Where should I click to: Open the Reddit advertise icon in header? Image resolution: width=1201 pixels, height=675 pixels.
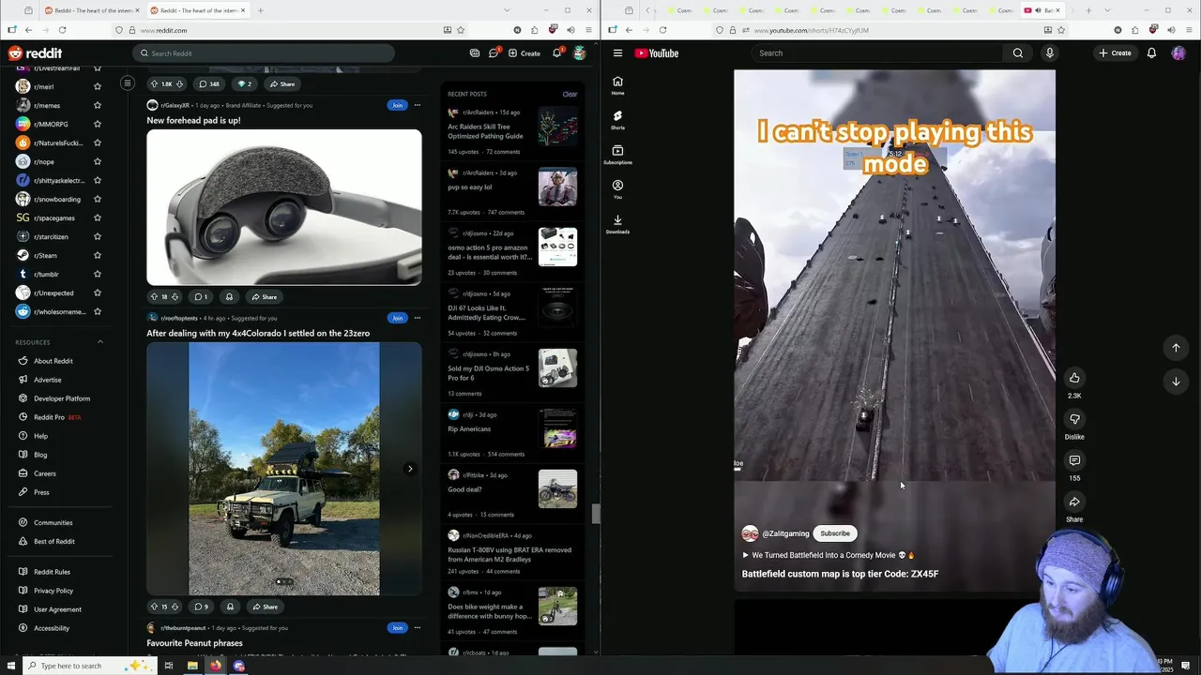pyautogui.click(x=475, y=53)
